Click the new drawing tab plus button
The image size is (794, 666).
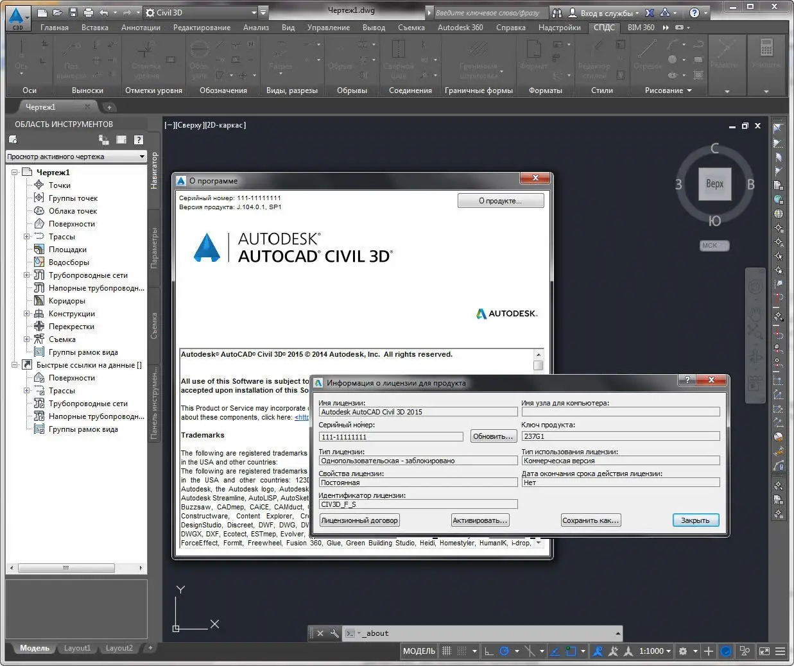(109, 107)
